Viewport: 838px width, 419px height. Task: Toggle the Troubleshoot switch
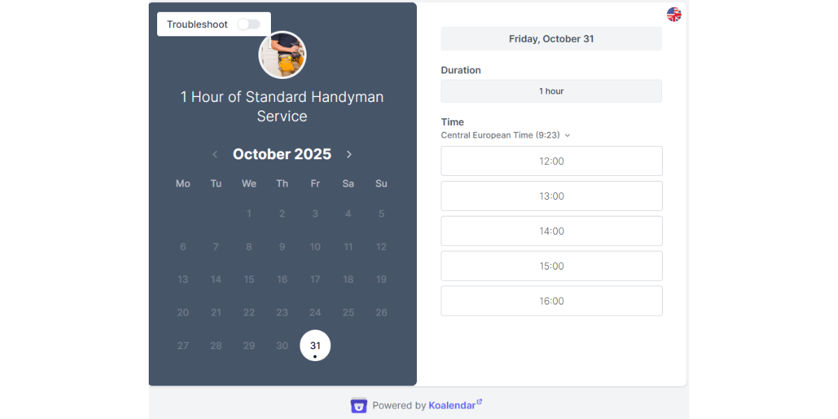(249, 24)
